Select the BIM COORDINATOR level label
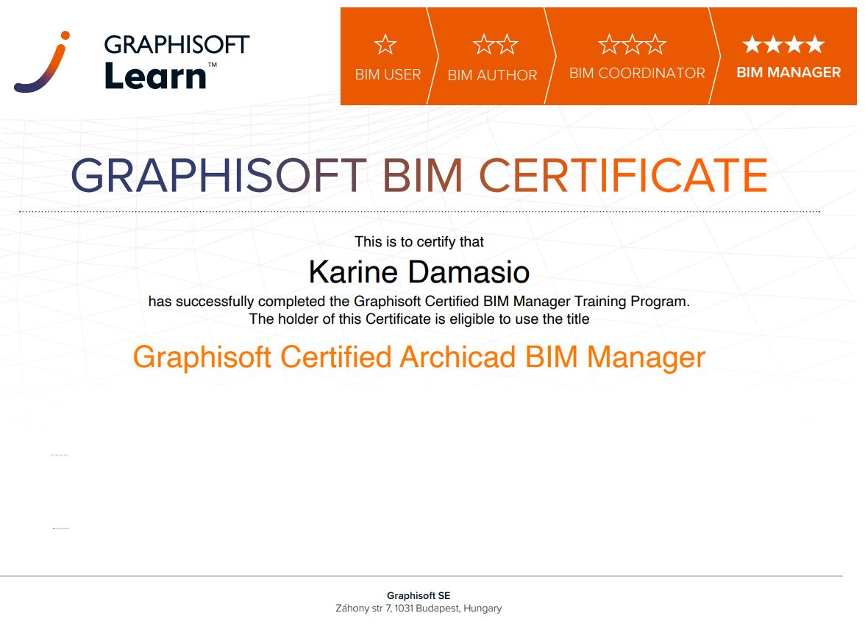The width and height of the screenshot is (865, 624). (637, 73)
